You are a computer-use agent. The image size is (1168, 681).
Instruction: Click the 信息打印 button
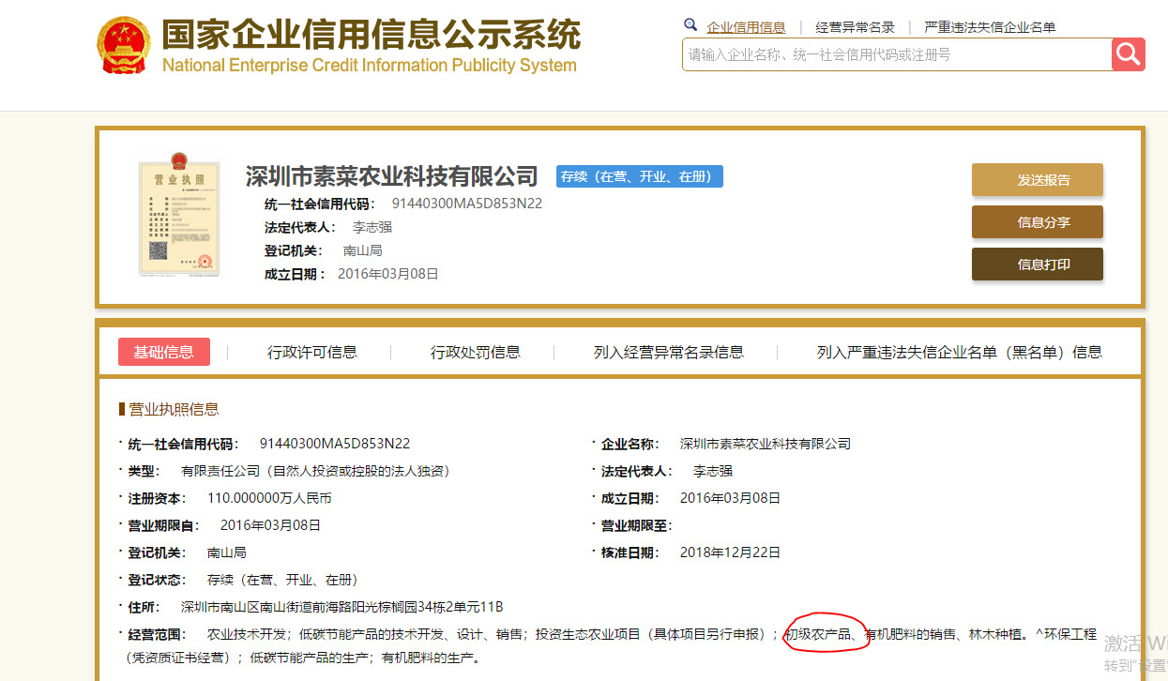1037,265
